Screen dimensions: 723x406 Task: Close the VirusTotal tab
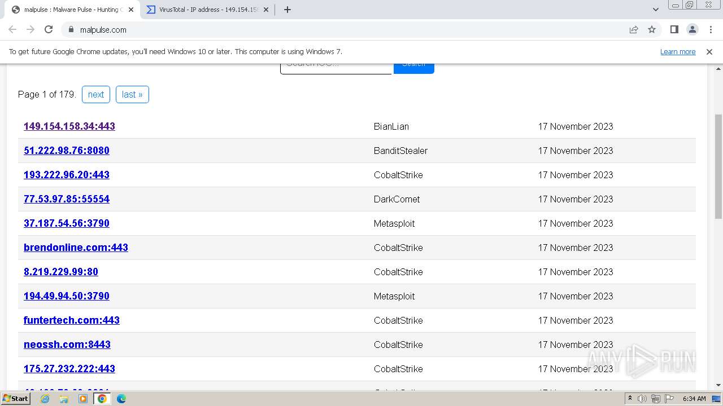click(267, 10)
